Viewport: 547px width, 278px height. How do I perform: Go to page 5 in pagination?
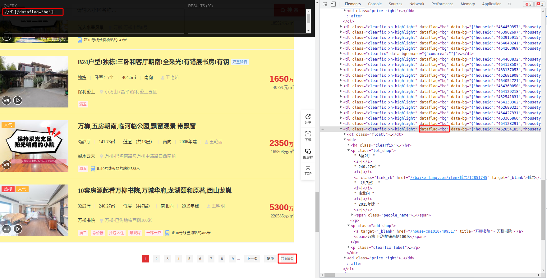pyautogui.click(x=189, y=258)
